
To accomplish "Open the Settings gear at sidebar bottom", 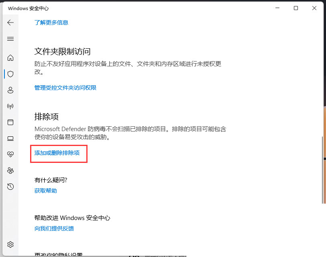I will (x=10, y=244).
